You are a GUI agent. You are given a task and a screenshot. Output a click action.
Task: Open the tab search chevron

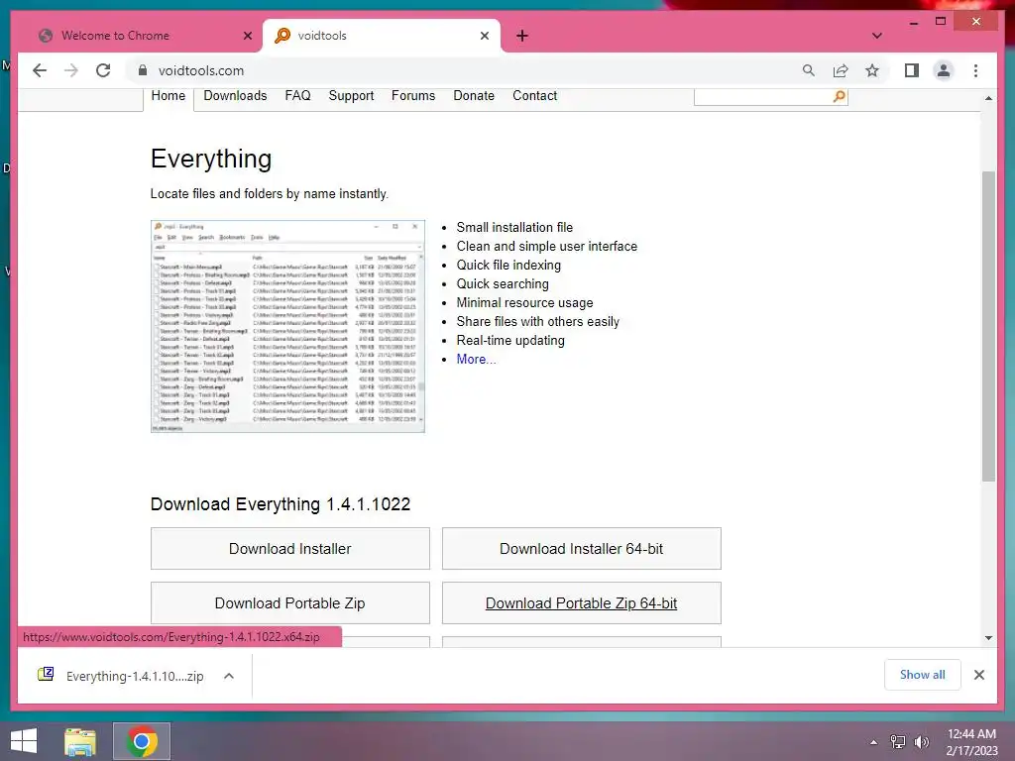click(x=876, y=36)
